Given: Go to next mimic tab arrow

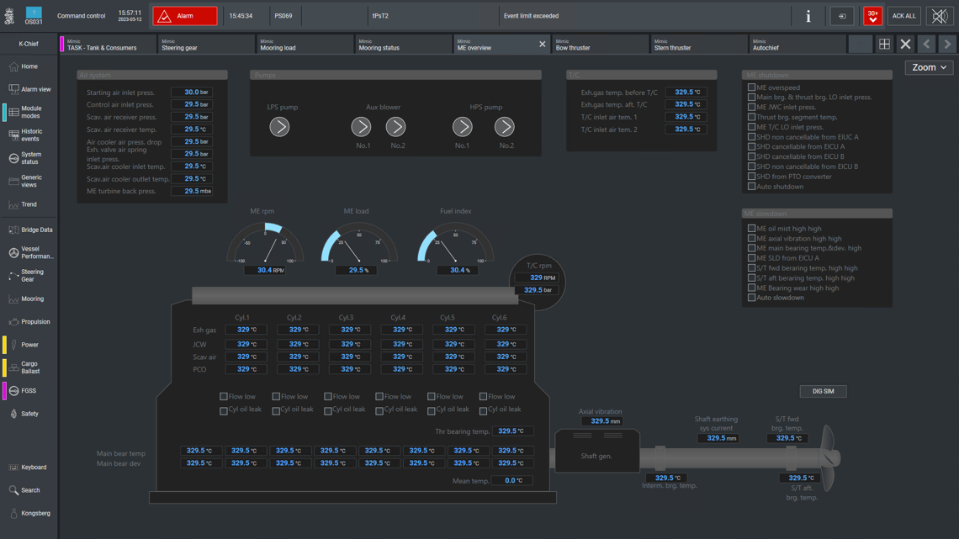Looking at the screenshot, I should tap(947, 44).
